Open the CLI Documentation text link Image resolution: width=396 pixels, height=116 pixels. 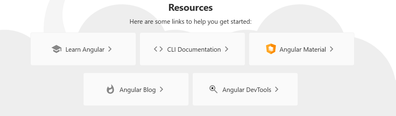(194, 50)
